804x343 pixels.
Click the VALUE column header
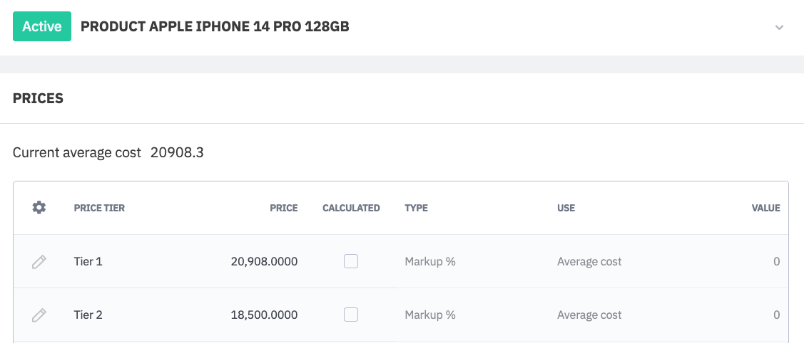(765, 209)
